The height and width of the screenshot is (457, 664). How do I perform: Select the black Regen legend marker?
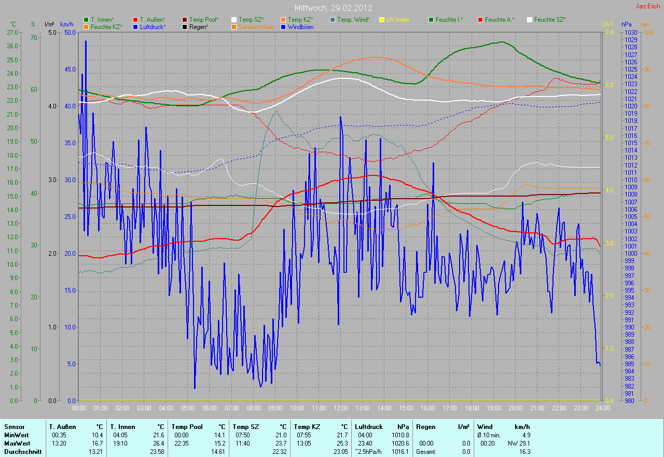tap(185, 26)
